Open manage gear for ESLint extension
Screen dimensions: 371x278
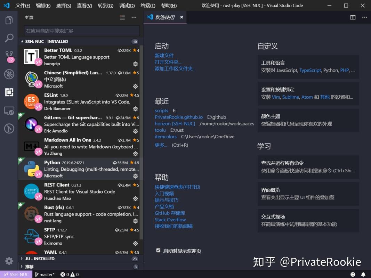(135, 109)
